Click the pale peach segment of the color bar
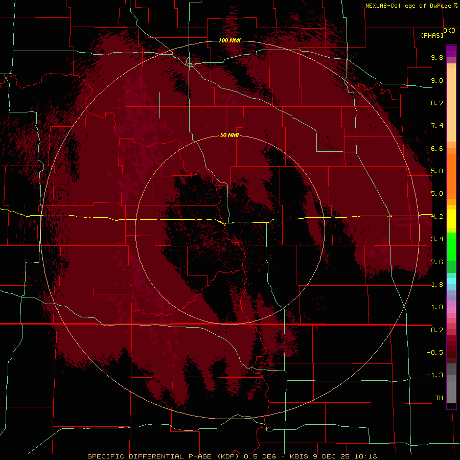This screenshot has width=460, height=460. point(451,106)
